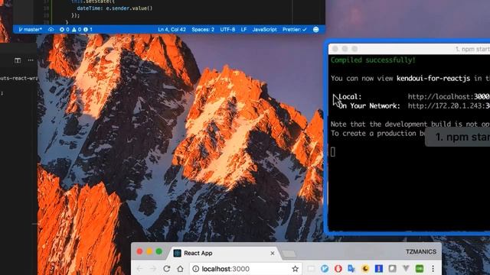Open Chrome three-dot menu
The width and height of the screenshot is (490, 275).
pos(433,268)
